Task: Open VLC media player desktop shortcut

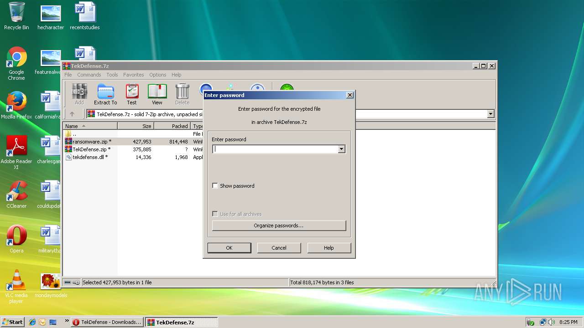Action: coord(16,287)
